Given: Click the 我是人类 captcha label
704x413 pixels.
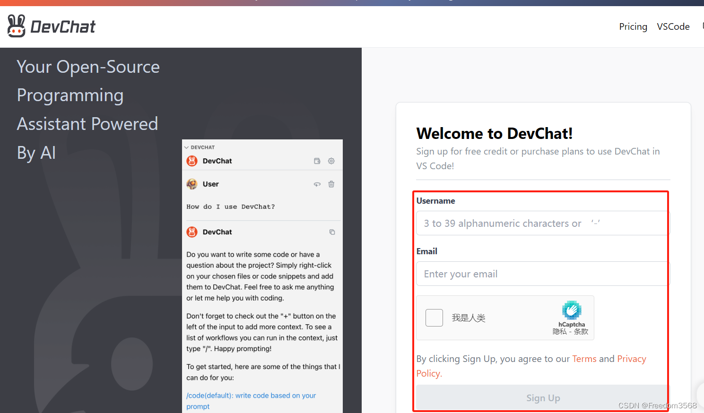Looking at the screenshot, I should click(469, 318).
